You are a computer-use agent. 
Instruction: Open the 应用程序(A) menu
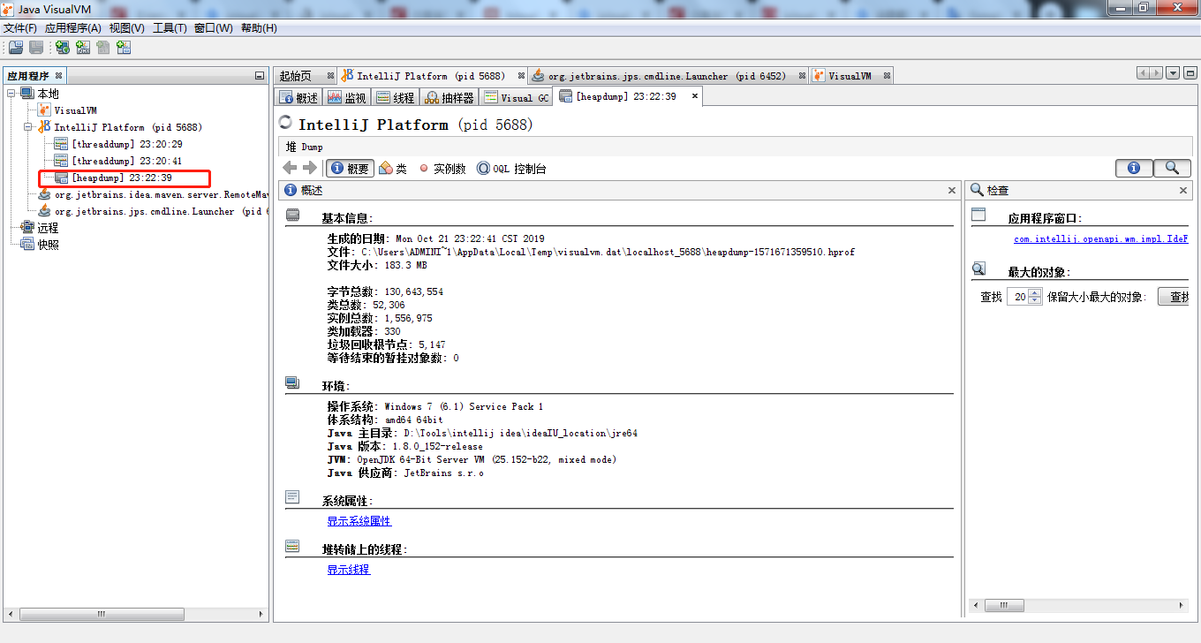point(72,28)
